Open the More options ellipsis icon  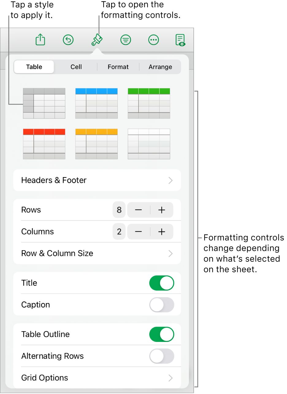pos(153,40)
